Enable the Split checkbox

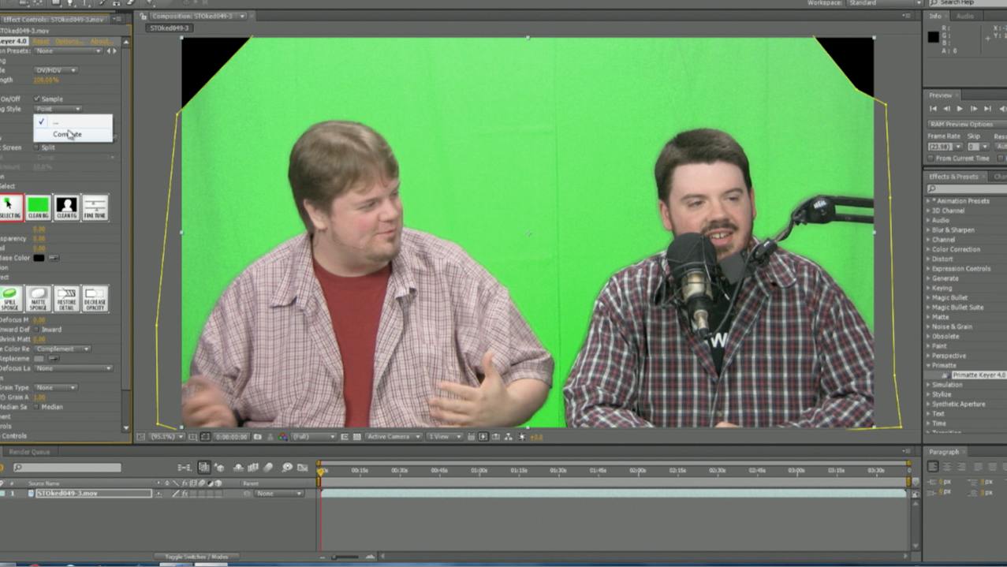[x=37, y=147]
